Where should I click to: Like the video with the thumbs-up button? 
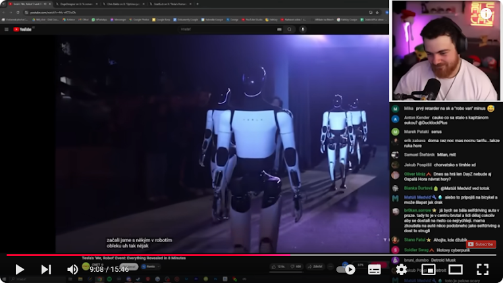point(278,267)
